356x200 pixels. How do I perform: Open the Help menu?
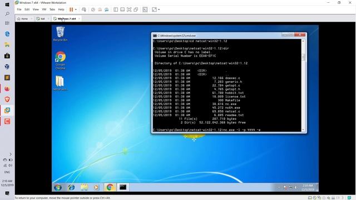coord(61,9)
